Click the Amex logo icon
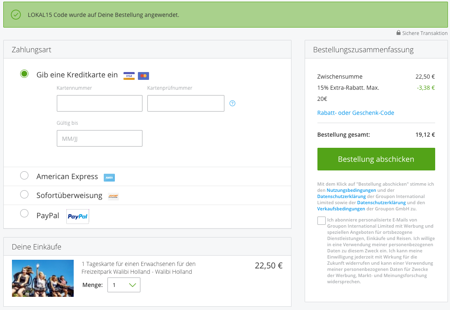 pos(109,177)
